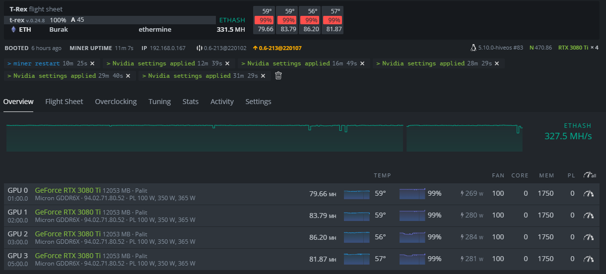
Task: Click the BOOTED 6 hours ago label
Action: pos(33,48)
